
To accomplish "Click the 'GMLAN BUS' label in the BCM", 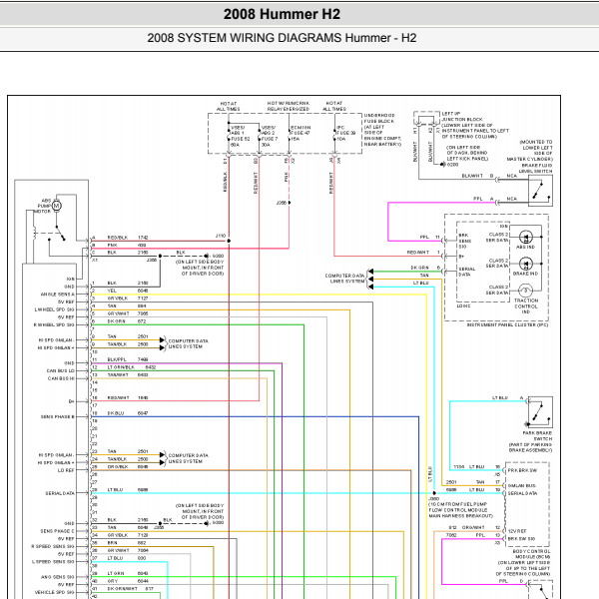I will (522, 486).
